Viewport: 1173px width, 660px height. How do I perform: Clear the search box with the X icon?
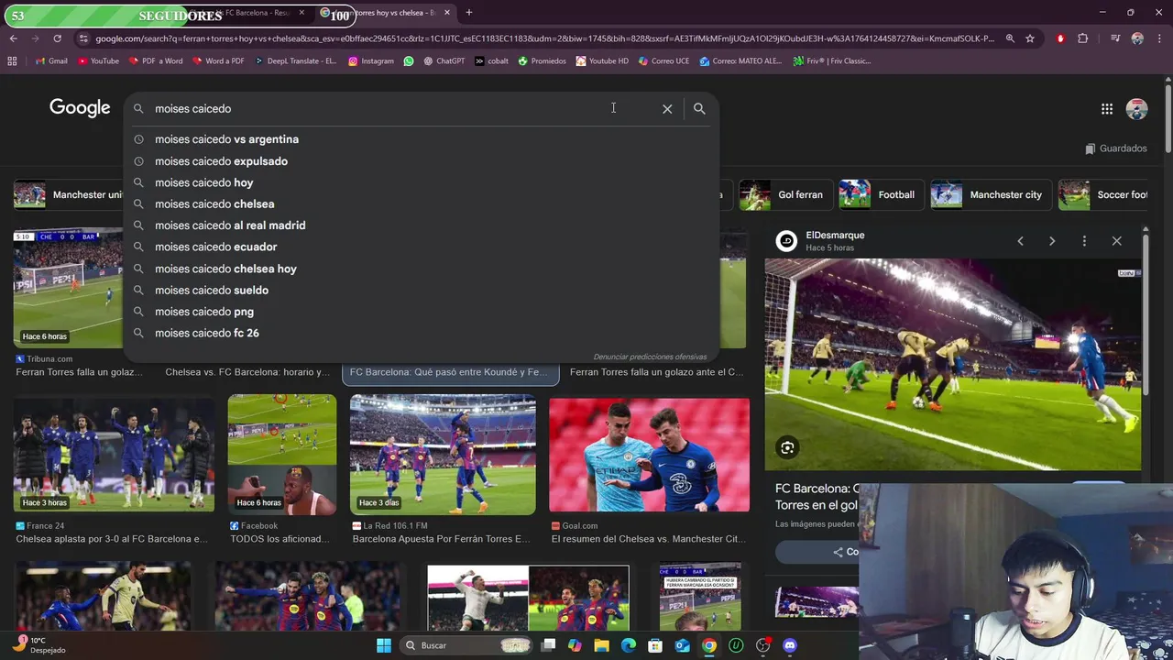point(667,108)
